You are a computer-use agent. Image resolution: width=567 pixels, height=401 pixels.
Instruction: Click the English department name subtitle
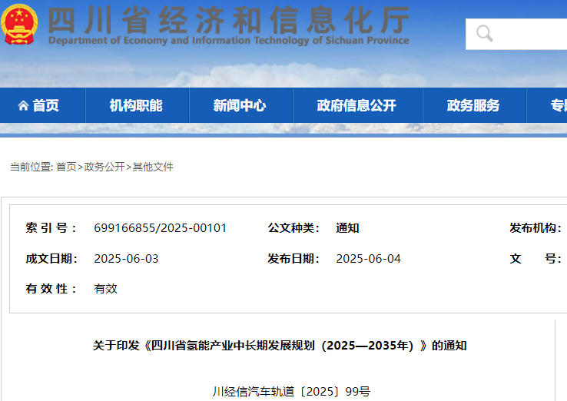[228, 41]
